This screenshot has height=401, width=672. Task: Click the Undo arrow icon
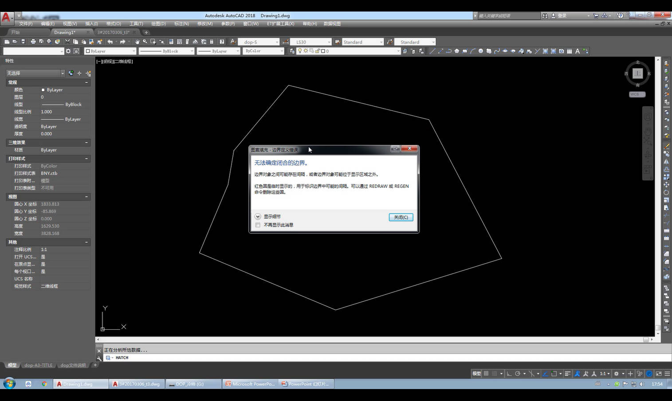click(x=110, y=42)
